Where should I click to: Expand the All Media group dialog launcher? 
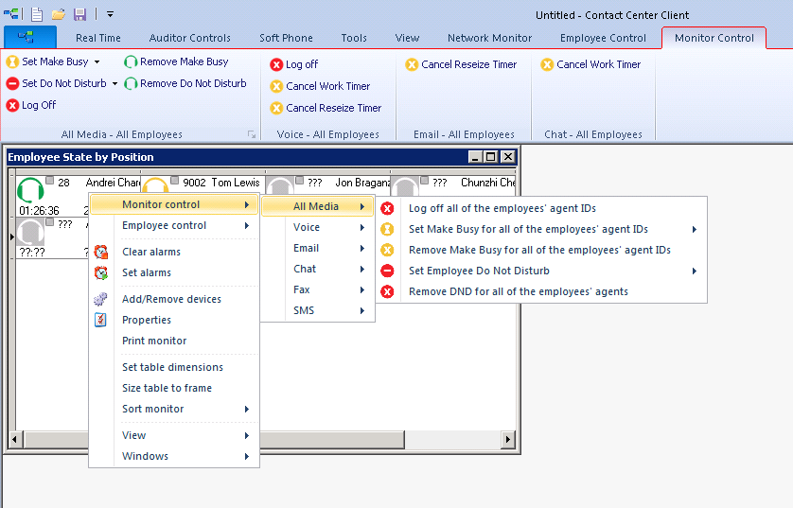[x=252, y=134]
